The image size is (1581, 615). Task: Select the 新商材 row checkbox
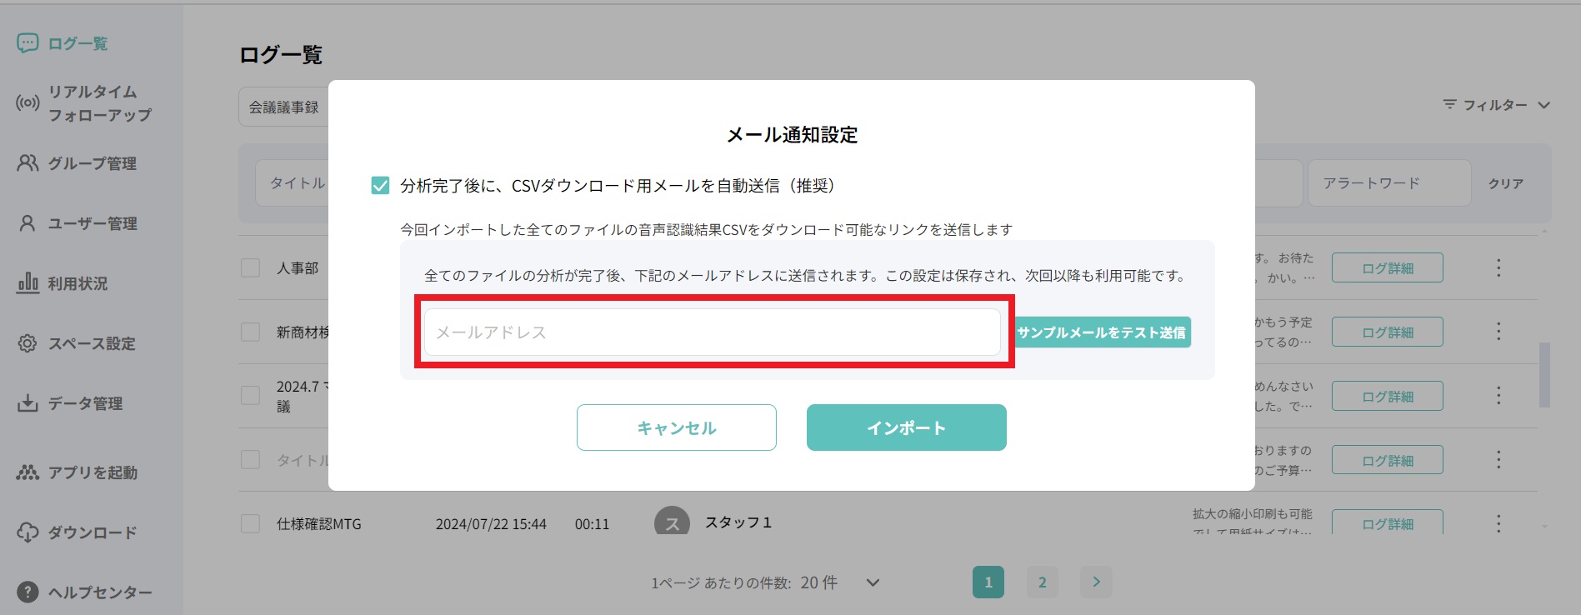click(x=250, y=332)
